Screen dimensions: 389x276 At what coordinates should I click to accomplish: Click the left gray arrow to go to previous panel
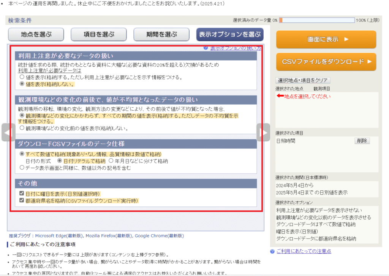[8, 132]
